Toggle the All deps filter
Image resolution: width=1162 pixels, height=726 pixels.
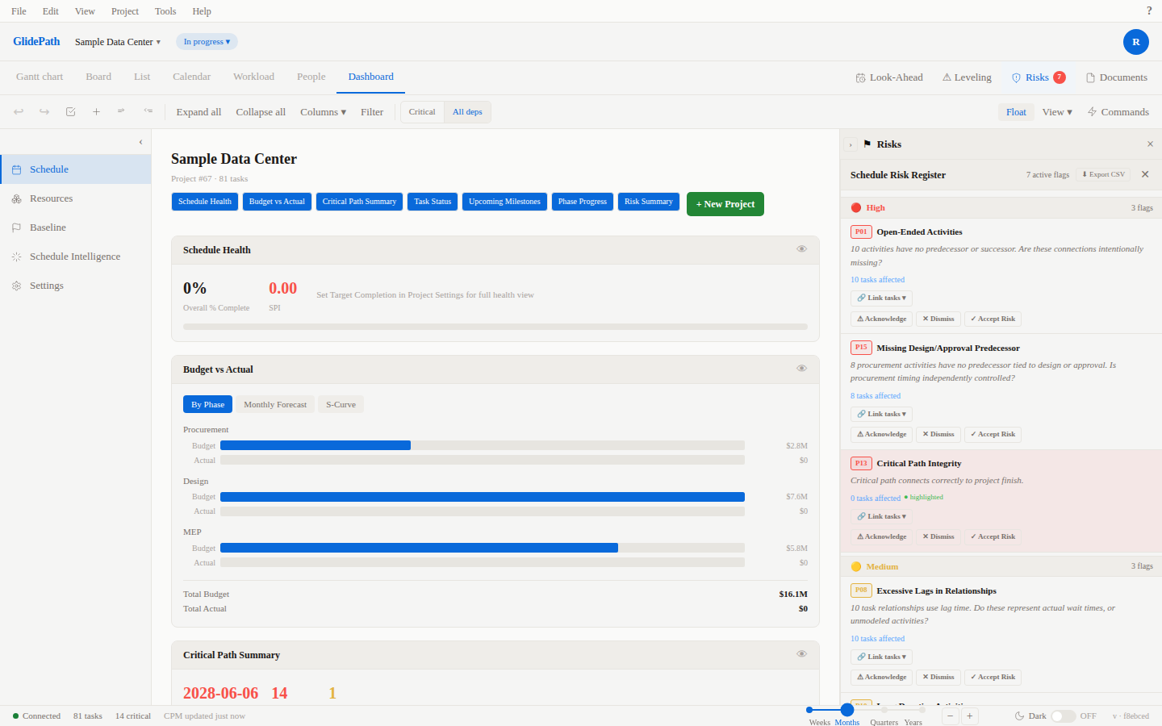(467, 112)
